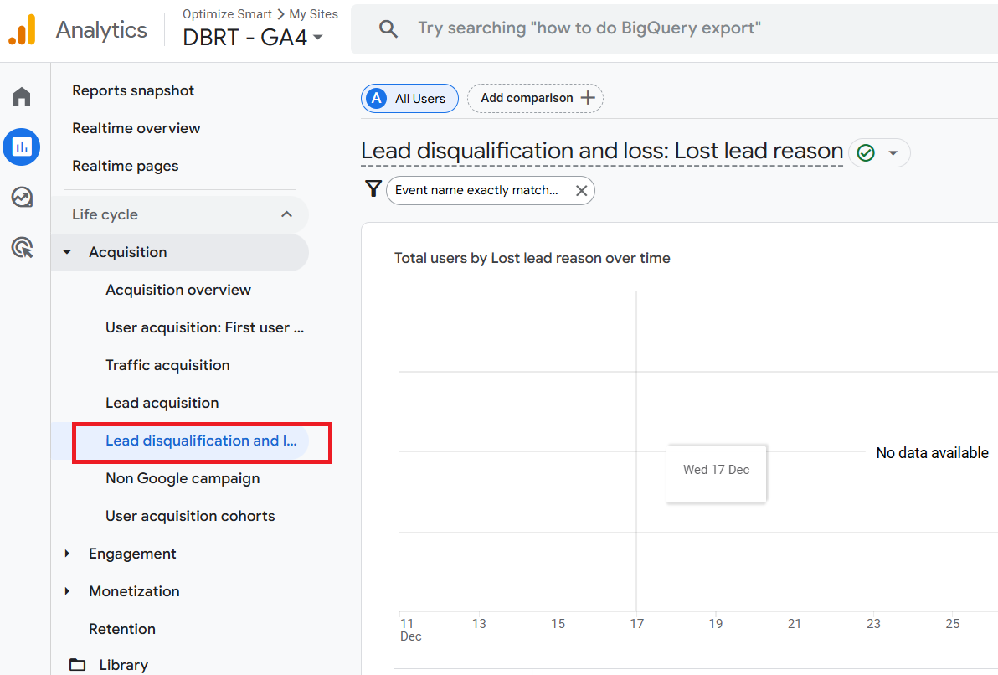Select the All Users segment chip
This screenshot has width=998, height=675.
click(x=409, y=98)
